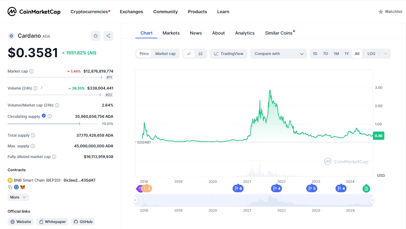Open the official Website link
Image resolution: width=406 pixels, height=229 pixels.
click(x=21, y=222)
